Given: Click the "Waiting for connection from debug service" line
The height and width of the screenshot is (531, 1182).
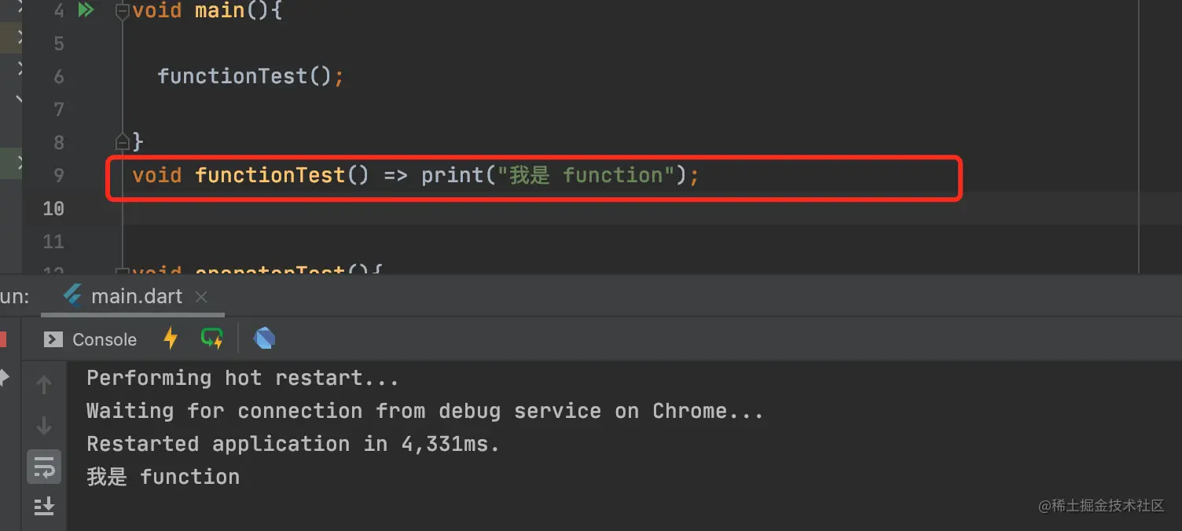Looking at the screenshot, I should 425,411.
